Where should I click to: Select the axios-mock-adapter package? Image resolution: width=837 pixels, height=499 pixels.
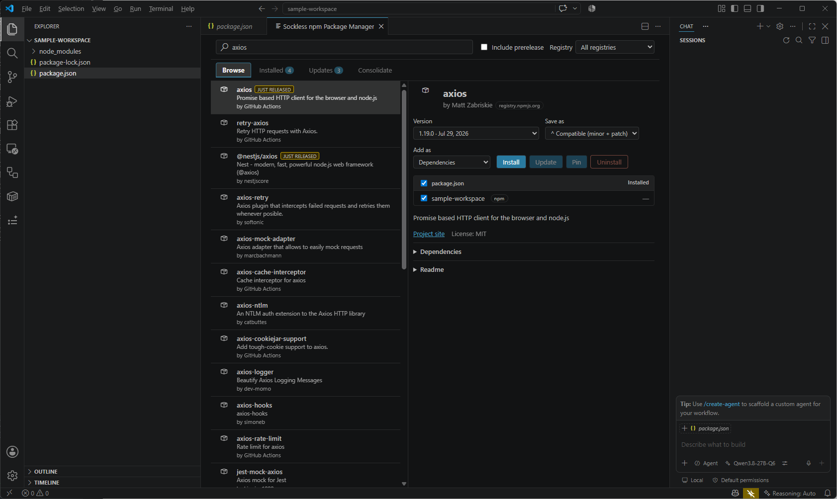tap(305, 247)
